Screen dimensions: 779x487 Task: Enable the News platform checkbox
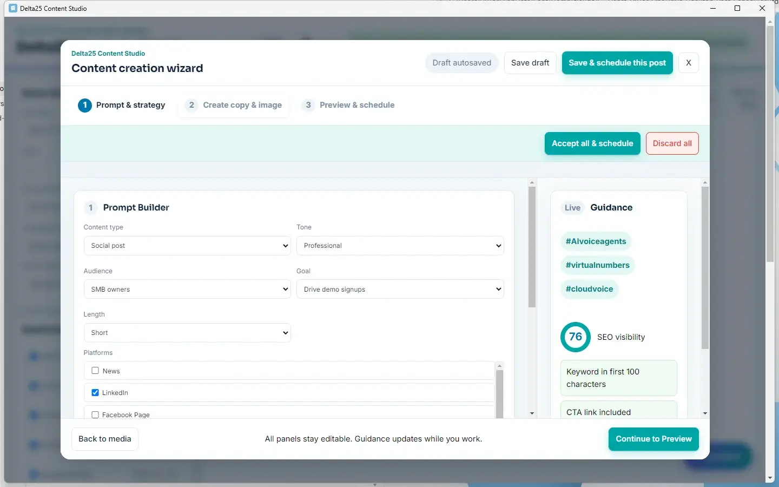click(x=95, y=371)
